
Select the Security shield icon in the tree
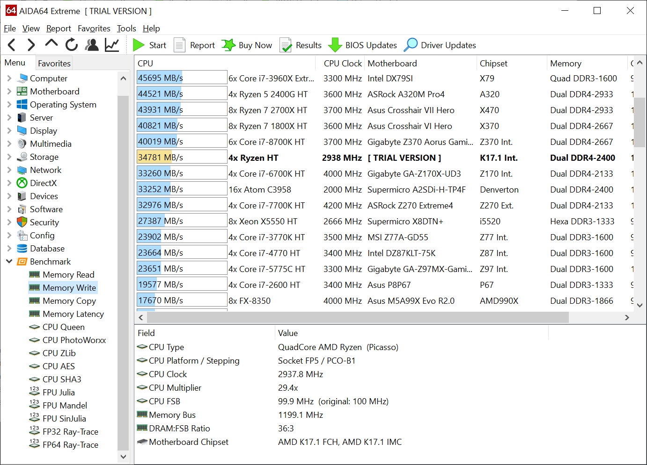tap(22, 222)
